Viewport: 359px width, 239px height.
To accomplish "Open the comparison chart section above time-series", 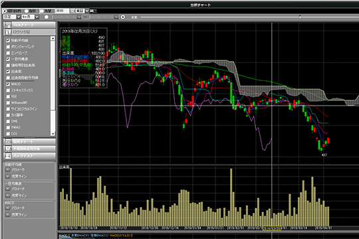I will pyautogui.click(x=30, y=141).
